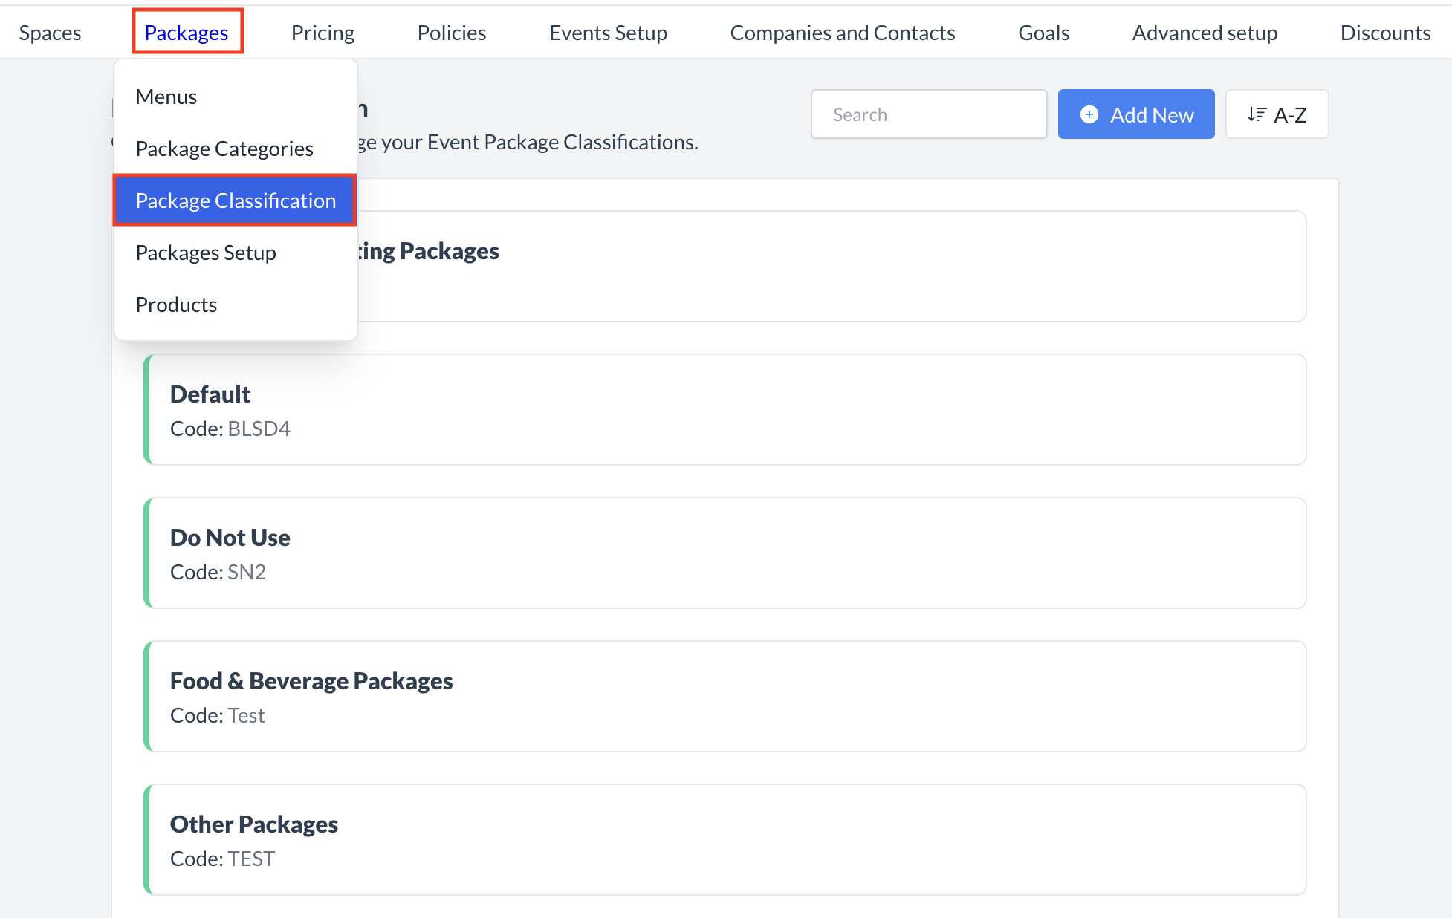Select Packages Setup menu entry
Screen dimensions: 1452x918
pyautogui.click(x=206, y=253)
